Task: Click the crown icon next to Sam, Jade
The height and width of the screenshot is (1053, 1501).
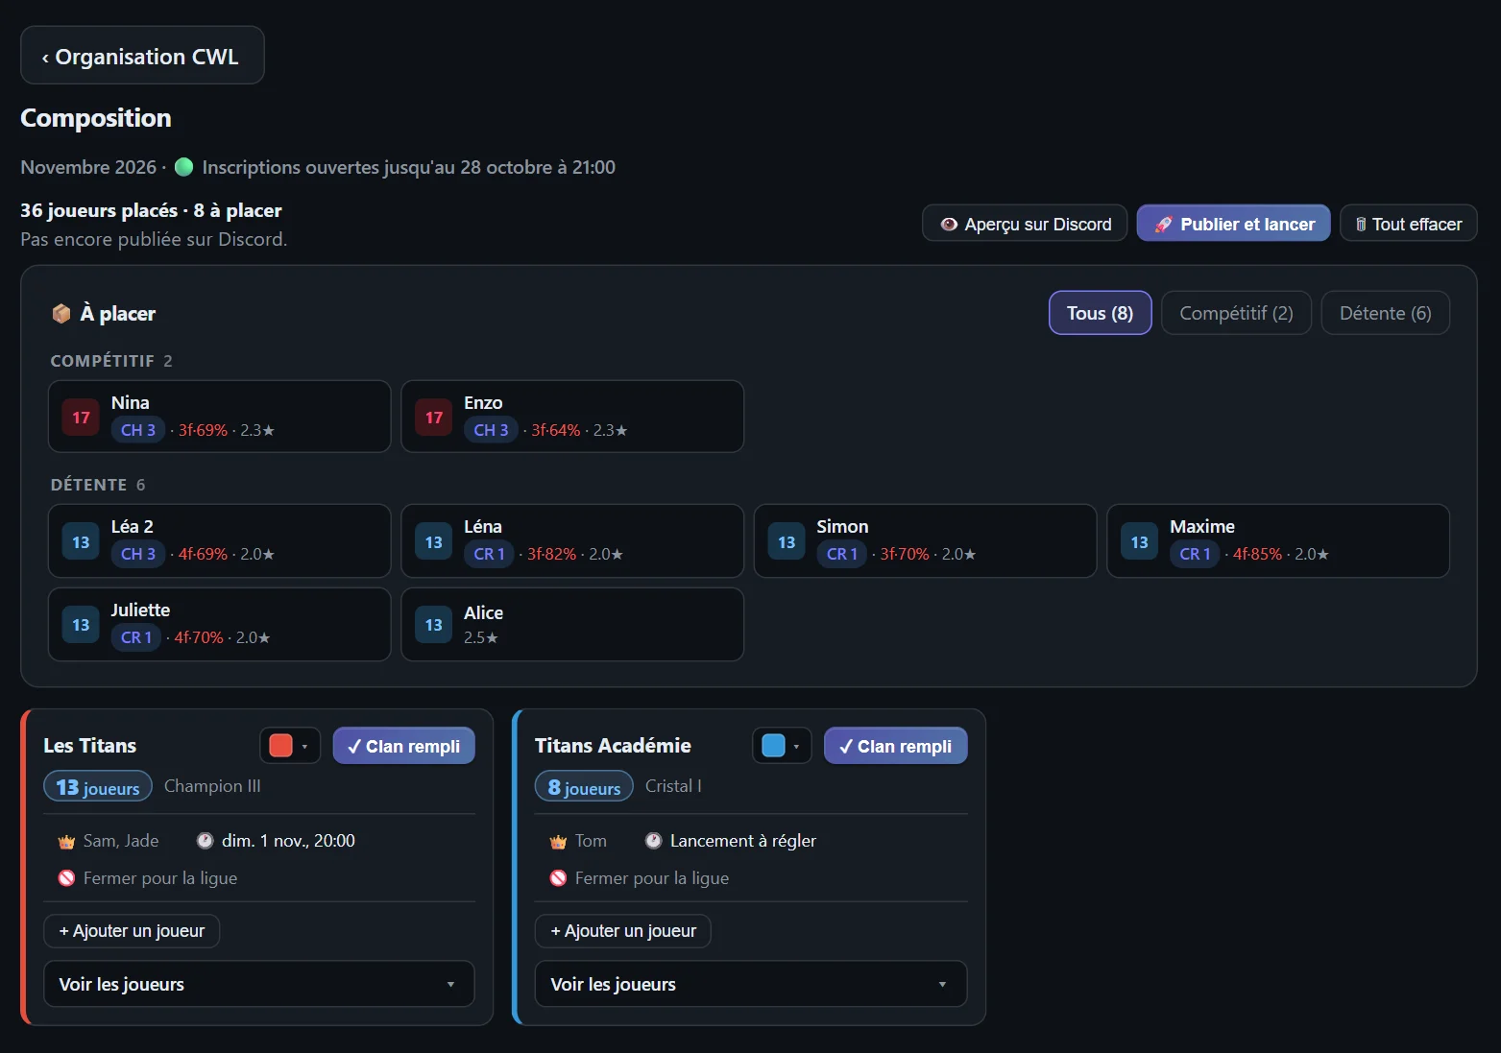Action: pyautogui.click(x=66, y=842)
